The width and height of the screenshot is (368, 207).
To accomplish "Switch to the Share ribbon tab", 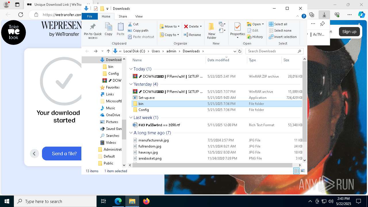I will 123,16.
